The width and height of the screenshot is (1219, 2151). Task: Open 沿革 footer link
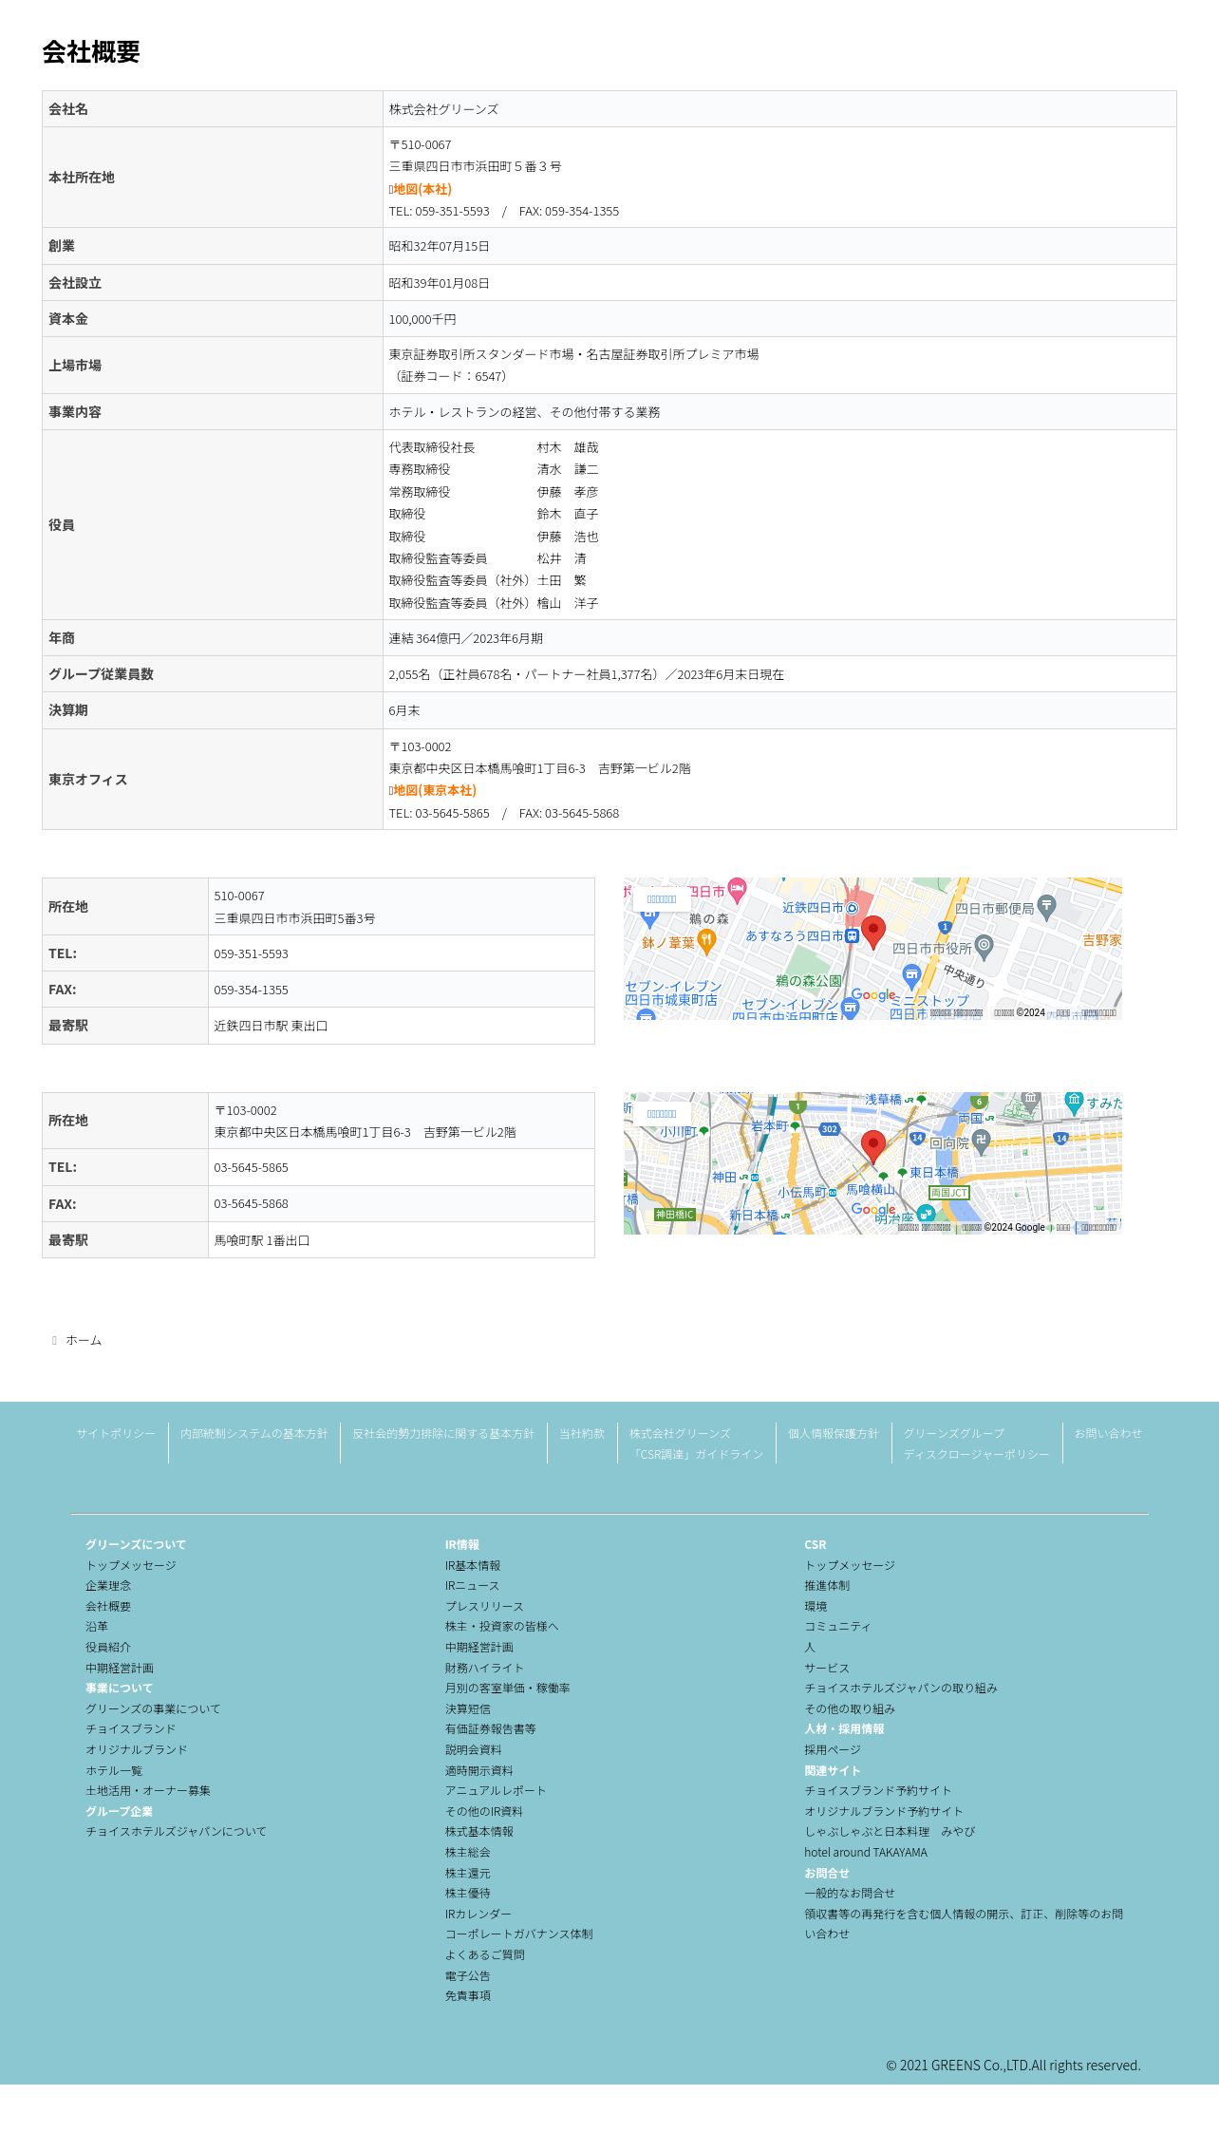(x=97, y=1626)
